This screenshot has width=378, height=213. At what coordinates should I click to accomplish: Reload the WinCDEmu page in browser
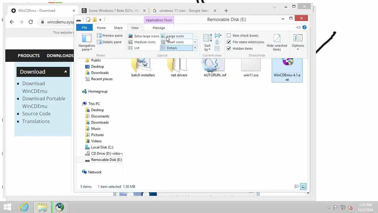coord(31,22)
